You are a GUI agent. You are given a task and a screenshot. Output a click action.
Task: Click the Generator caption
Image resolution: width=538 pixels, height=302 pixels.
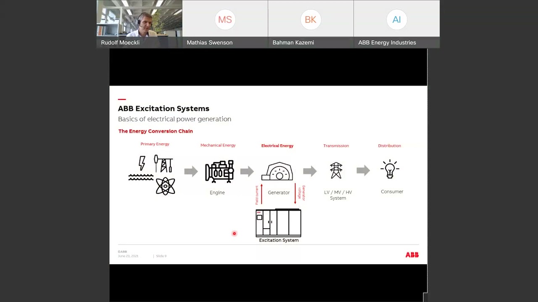(x=279, y=193)
